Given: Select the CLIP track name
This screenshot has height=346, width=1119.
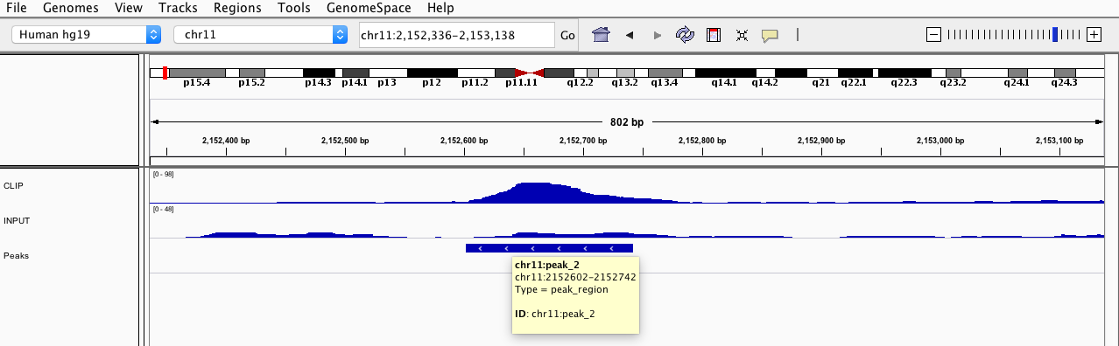Looking at the screenshot, I should coord(14,186).
